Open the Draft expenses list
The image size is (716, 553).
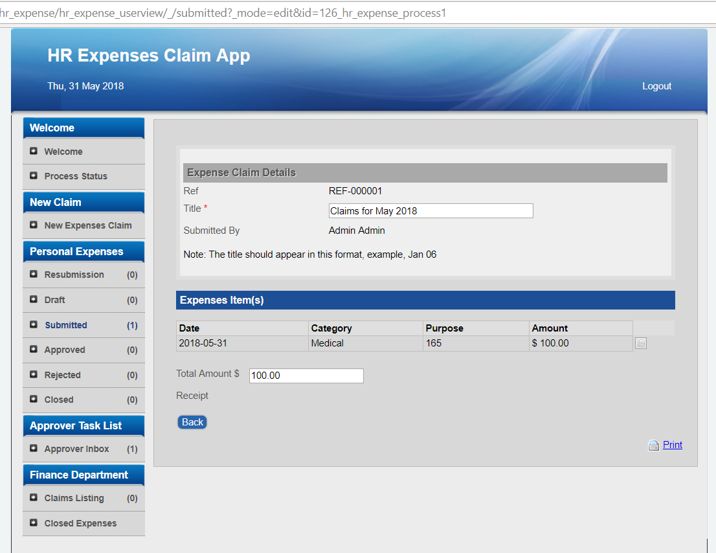(x=55, y=300)
